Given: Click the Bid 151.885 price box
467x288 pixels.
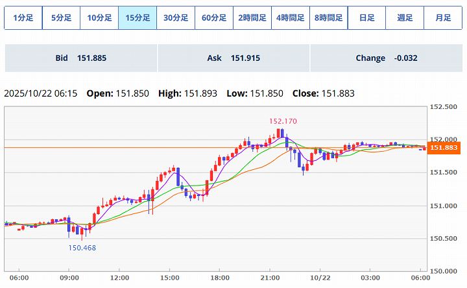Looking at the screenshot, I should click(81, 58).
